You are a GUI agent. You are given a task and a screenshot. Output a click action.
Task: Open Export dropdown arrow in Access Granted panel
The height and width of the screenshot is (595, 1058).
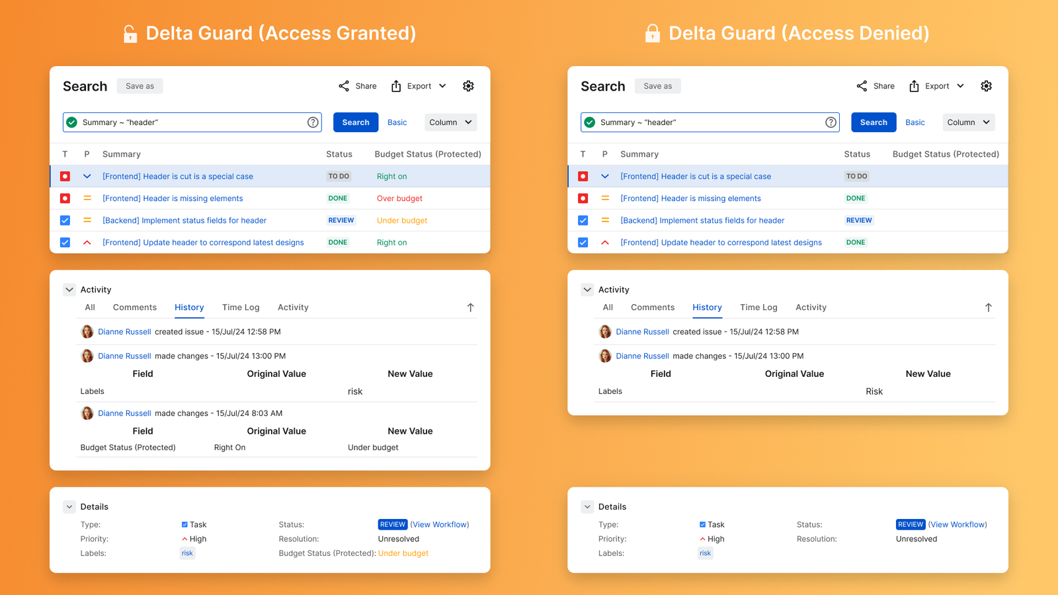pos(442,86)
